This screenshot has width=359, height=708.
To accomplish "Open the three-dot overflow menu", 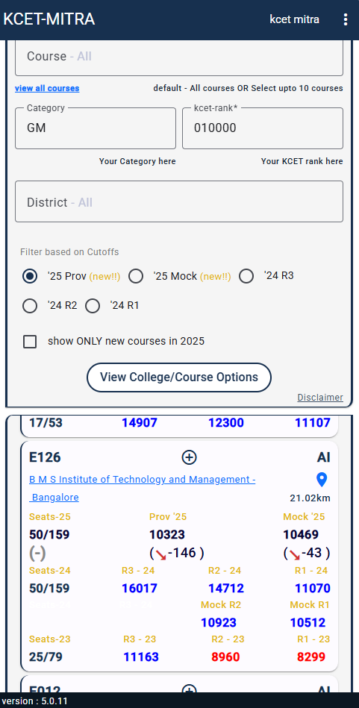I will pyautogui.click(x=346, y=19).
